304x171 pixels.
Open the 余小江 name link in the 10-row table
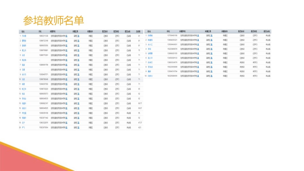[150, 44]
